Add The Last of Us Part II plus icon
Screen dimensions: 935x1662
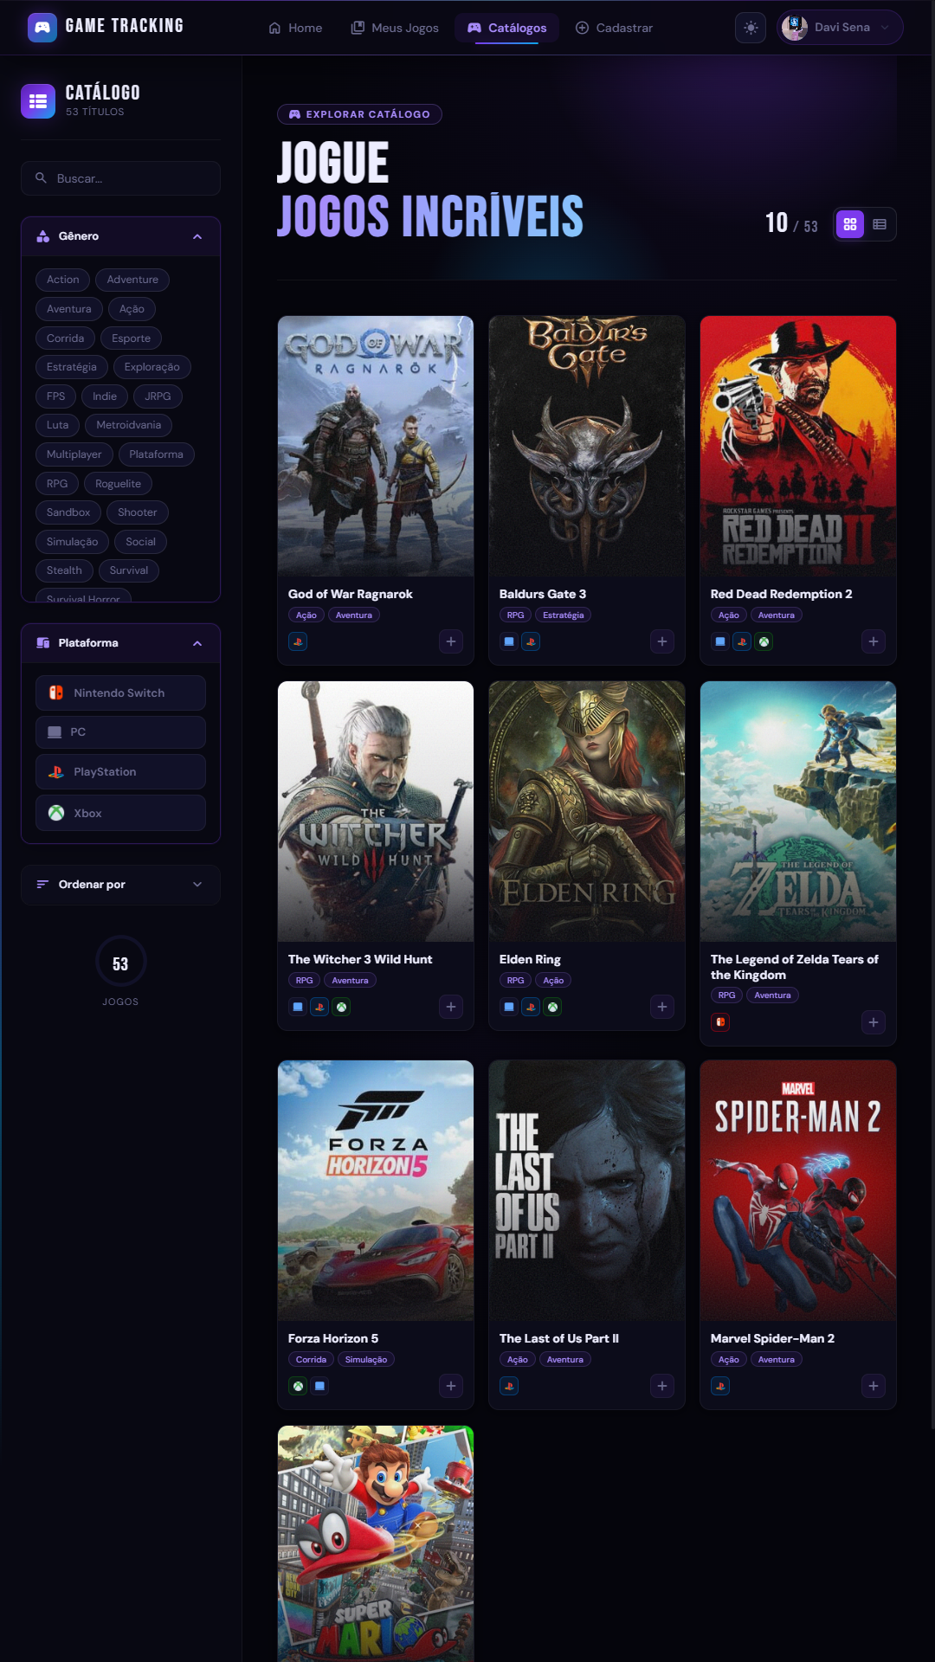tap(662, 1386)
